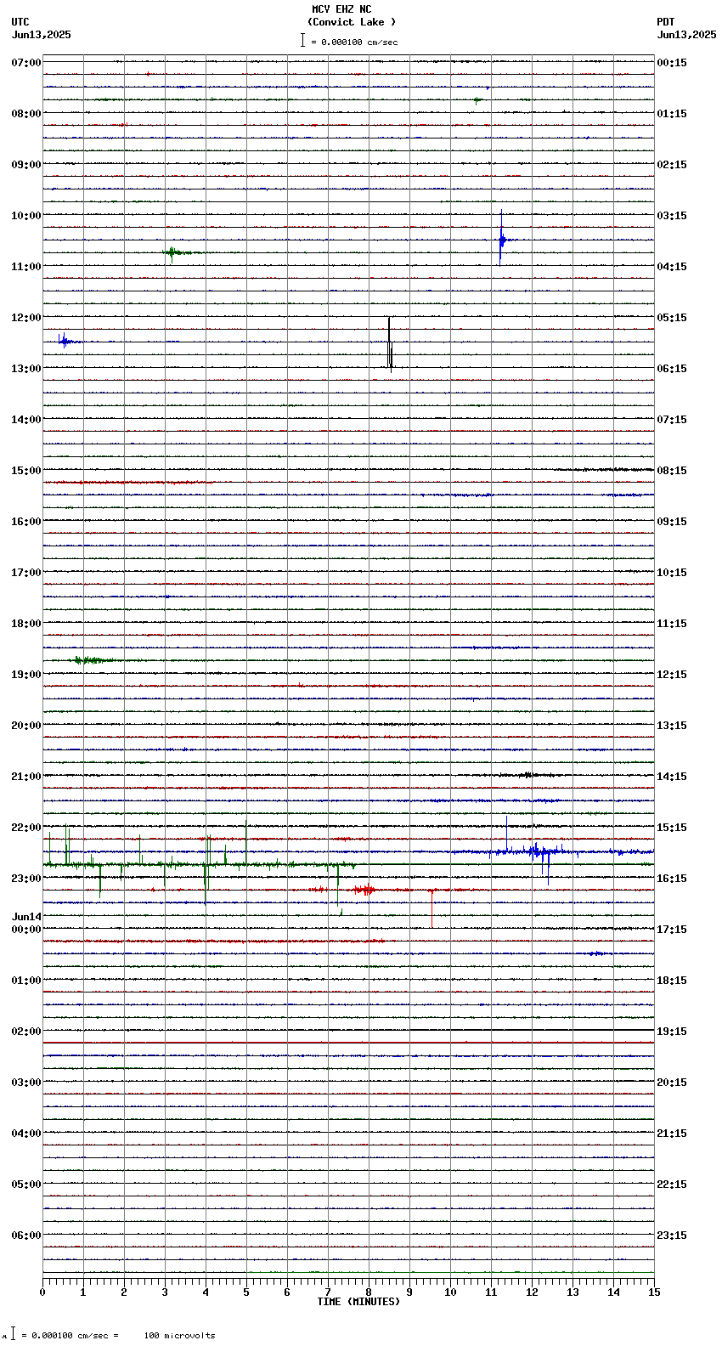Screen dimensions: 722x1346
Task: Click the 05:15 PDT row label
Action: (x=672, y=318)
